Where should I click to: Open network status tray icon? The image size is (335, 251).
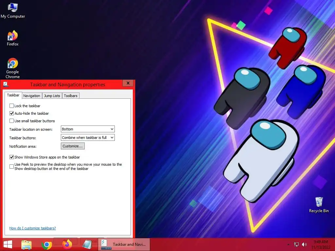click(296, 244)
